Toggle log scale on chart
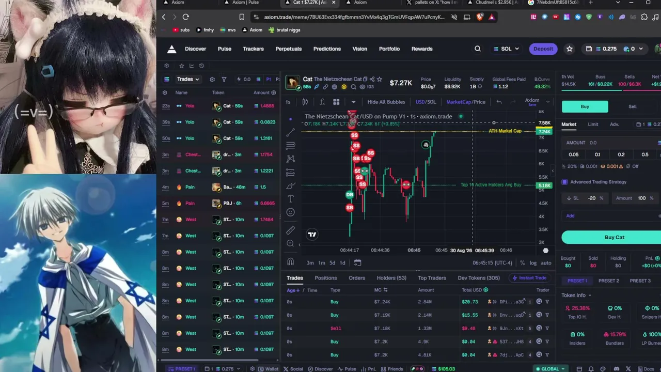 pos(533,263)
